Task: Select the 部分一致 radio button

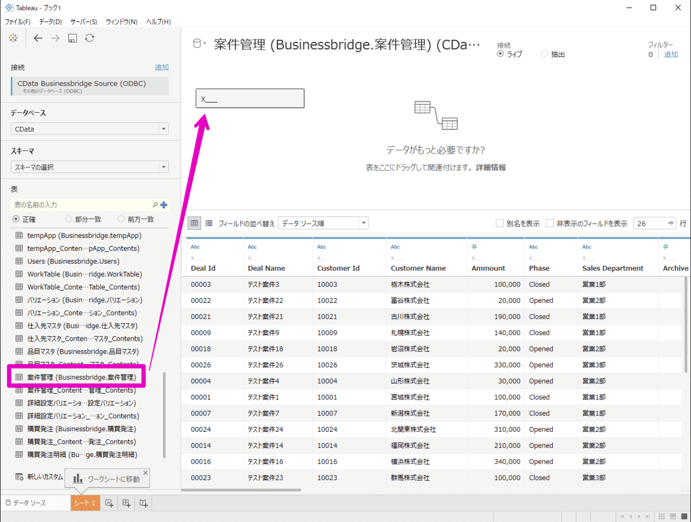Action: 69,219
